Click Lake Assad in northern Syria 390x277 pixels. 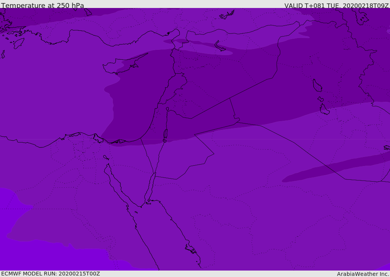point(219,46)
